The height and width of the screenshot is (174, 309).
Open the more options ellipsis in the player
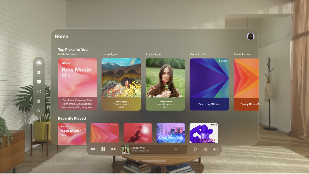tap(183, 149)
